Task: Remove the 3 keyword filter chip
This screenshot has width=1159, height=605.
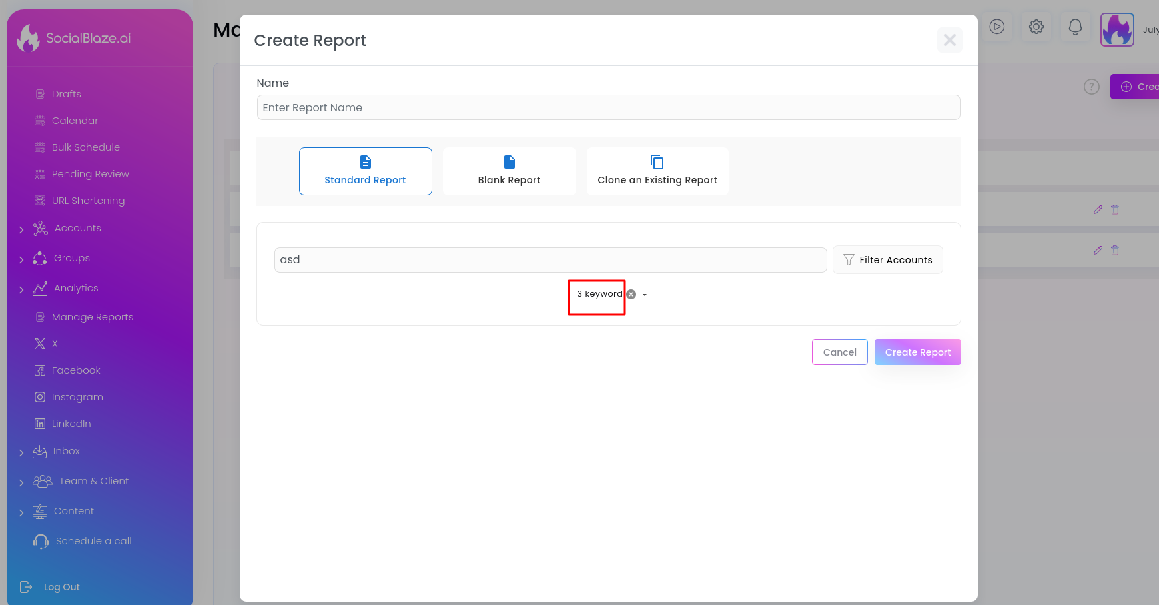Action: tap(631, 294)
